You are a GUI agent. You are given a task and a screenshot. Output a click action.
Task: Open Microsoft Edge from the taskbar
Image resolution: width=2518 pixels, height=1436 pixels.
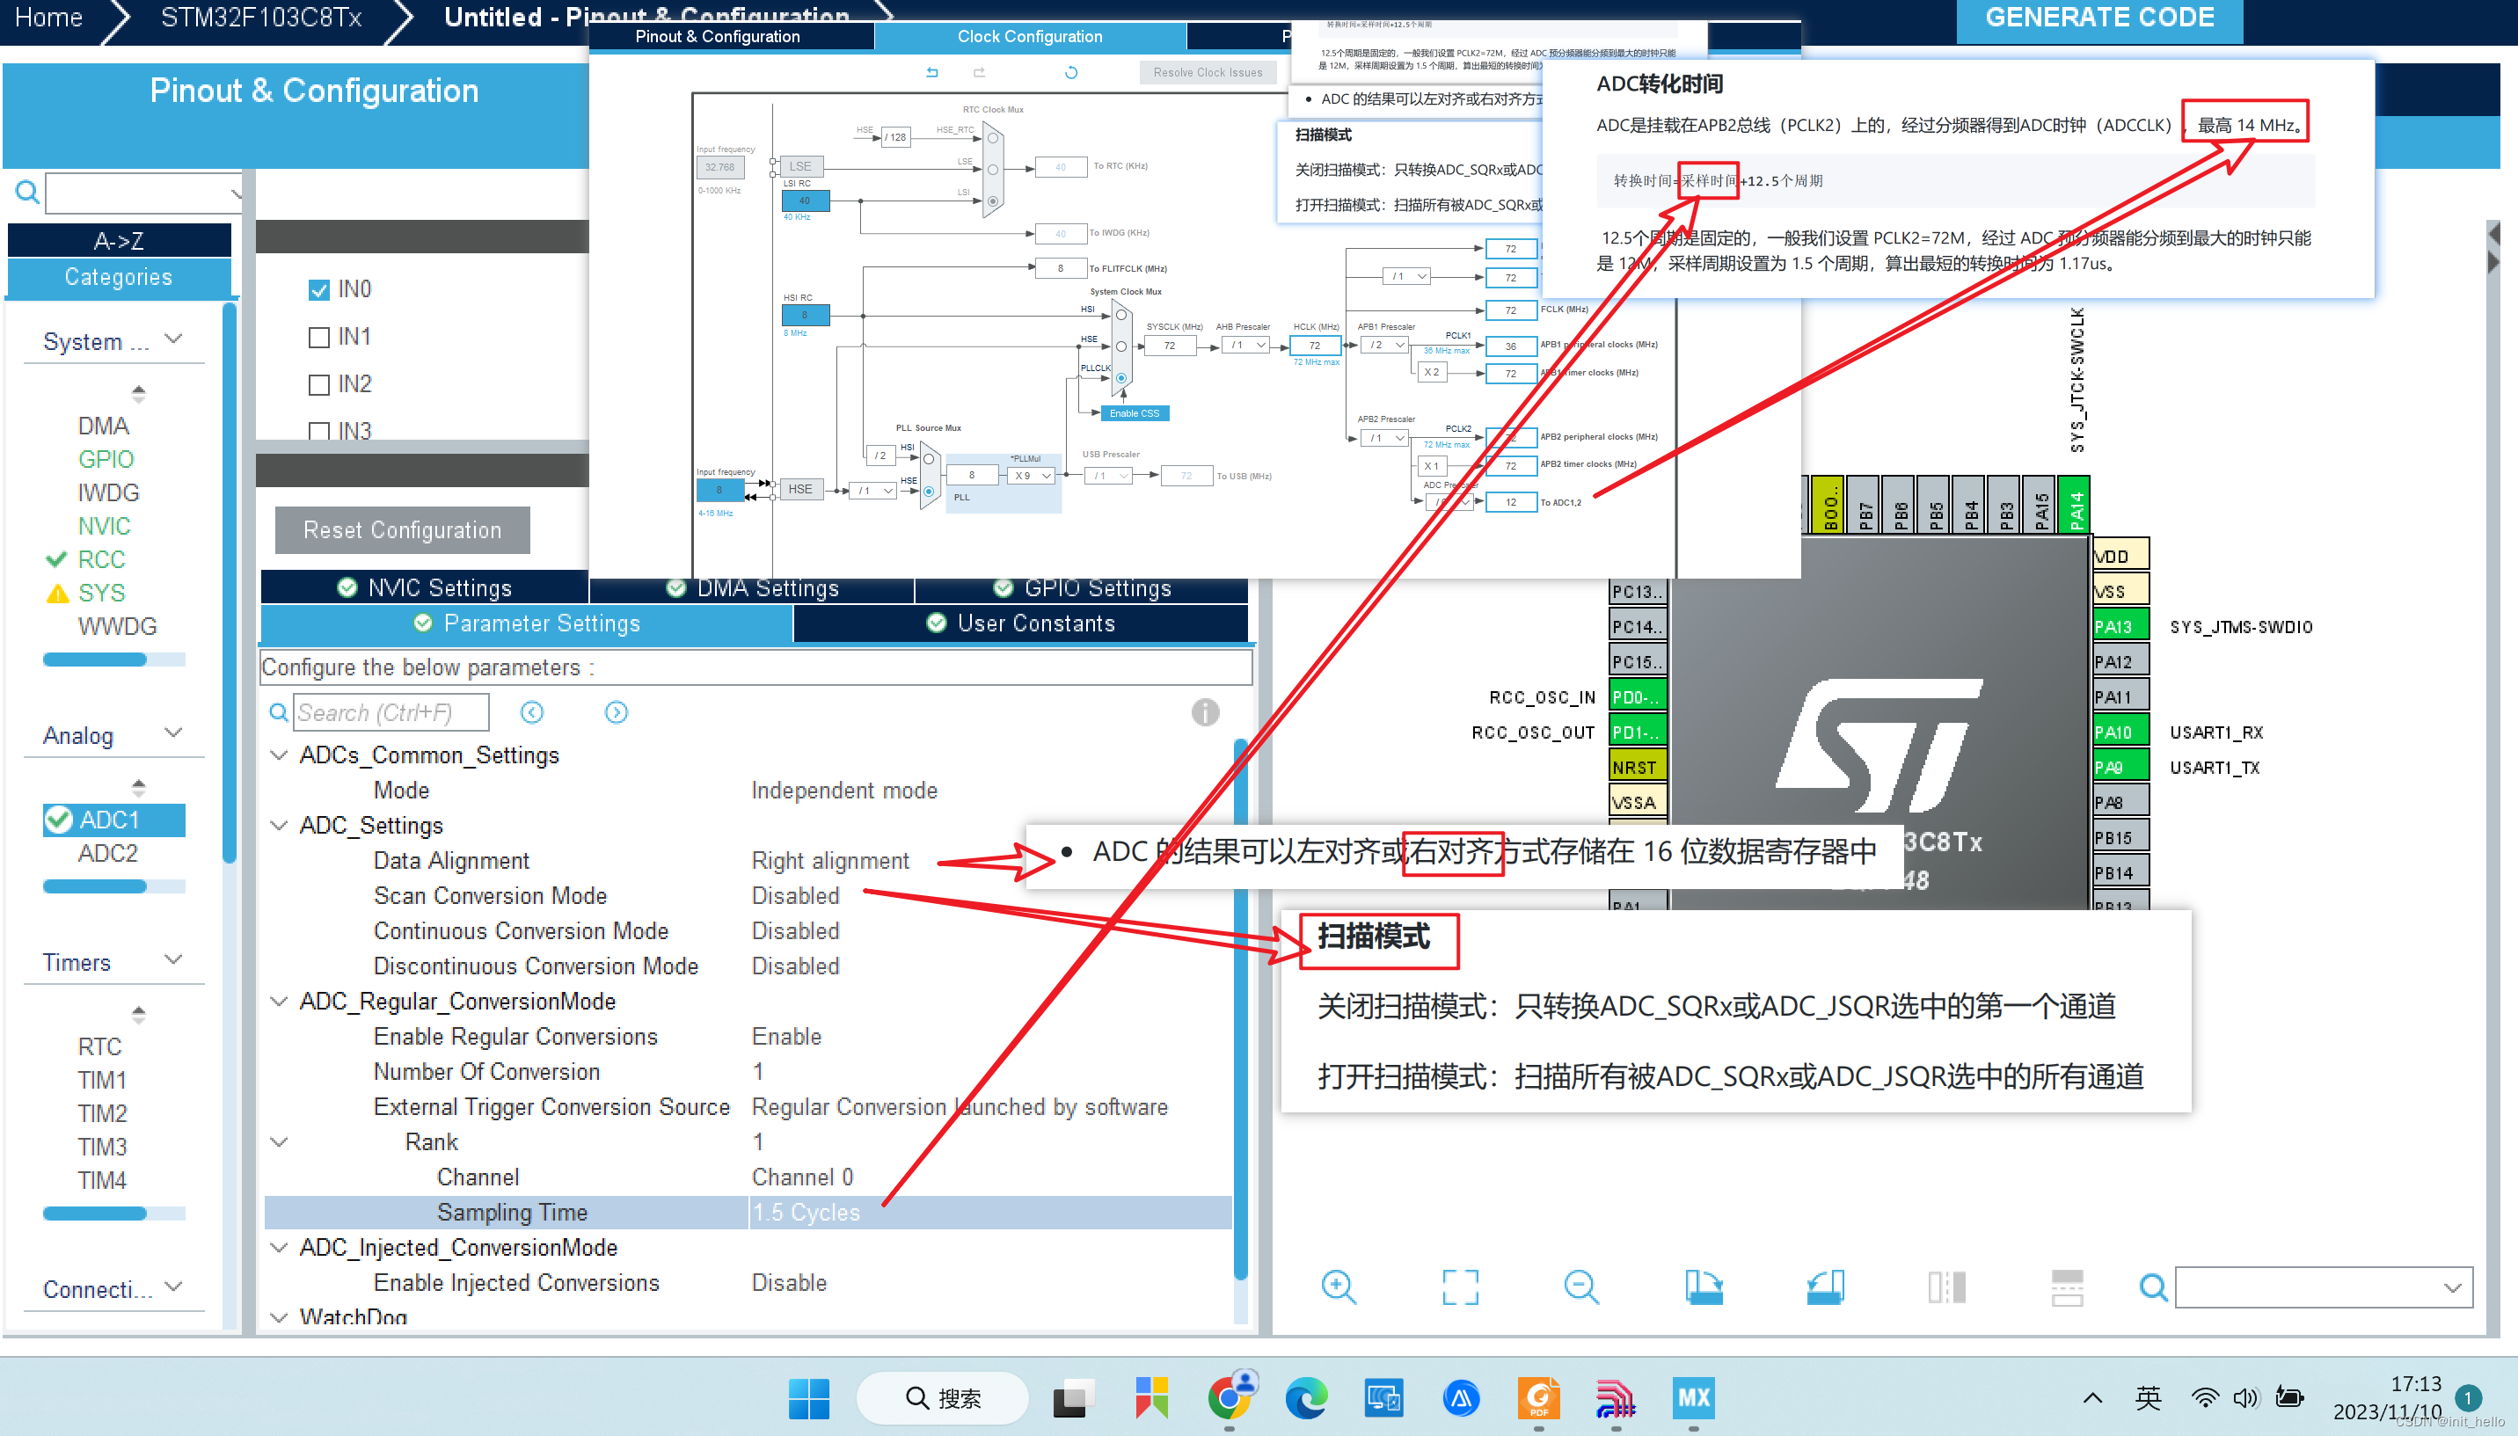1306,1397
